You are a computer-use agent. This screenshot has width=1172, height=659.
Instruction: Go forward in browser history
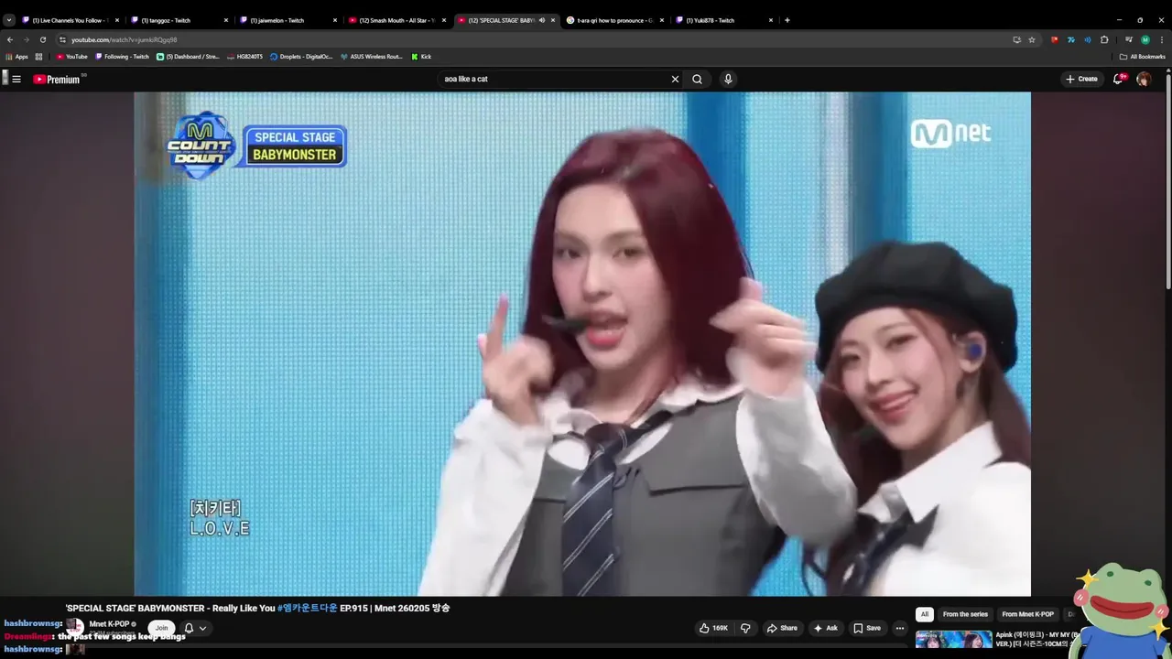(26, 39)
